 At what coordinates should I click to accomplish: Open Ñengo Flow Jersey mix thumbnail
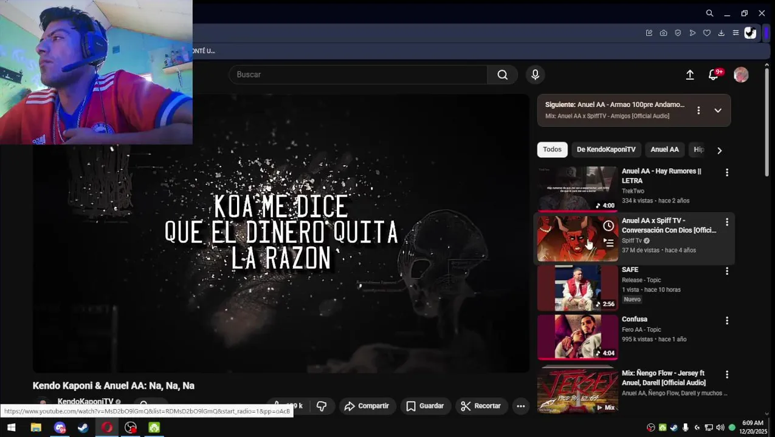577,391
